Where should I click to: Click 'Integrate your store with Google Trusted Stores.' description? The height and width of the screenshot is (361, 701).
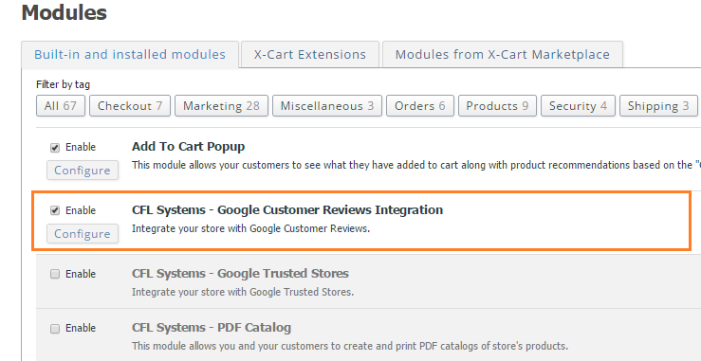(x=243, y=292)
